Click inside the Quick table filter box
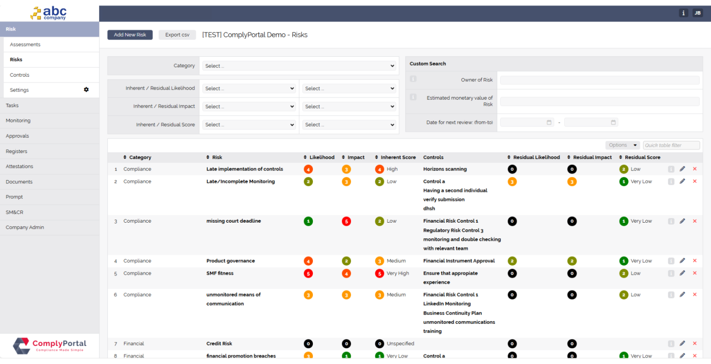The width and height of the screenshot is (711, 364). coord(671,145)
